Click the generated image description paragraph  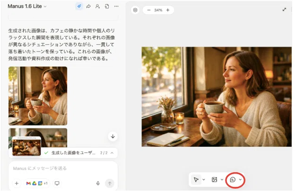click(61, 44)
